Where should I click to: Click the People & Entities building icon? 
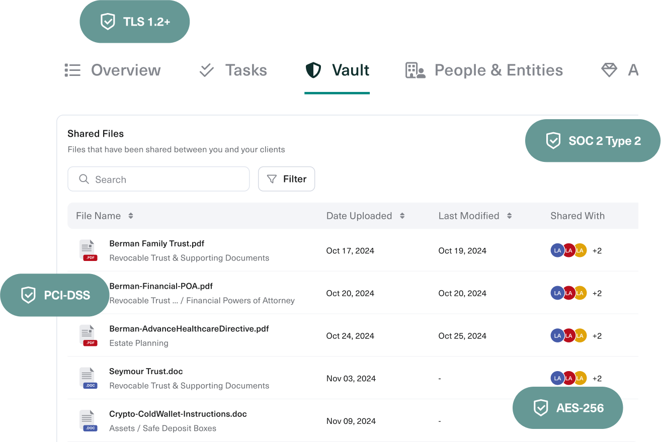[416, 70]
